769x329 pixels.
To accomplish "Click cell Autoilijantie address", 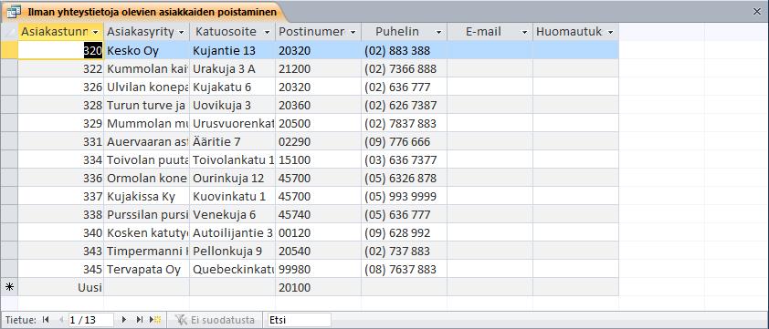I will click(x=233, y=232).
